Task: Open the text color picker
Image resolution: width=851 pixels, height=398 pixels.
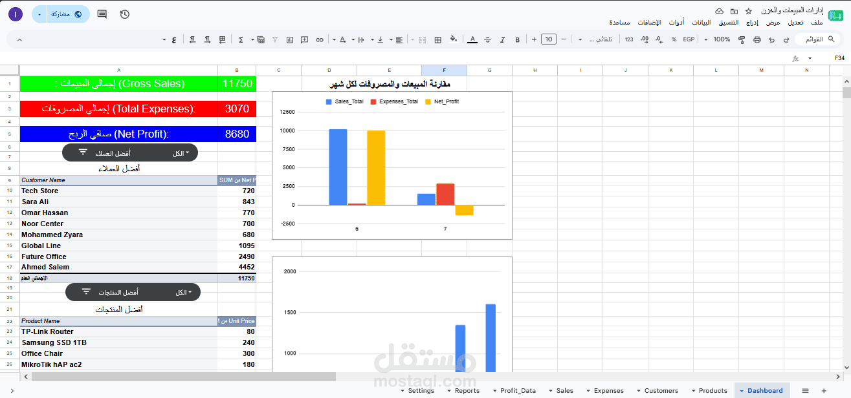Action: click(472, 39)
